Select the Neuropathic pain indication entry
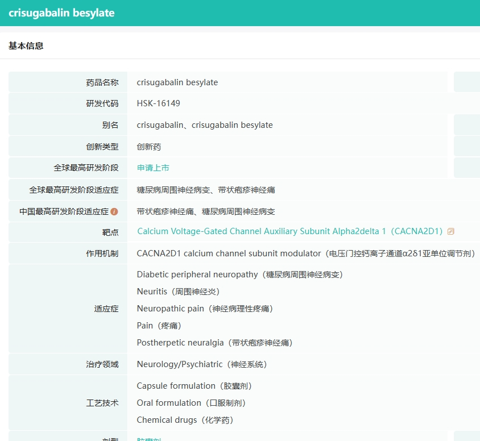Viewport: 480px width, 441px height. [205, 309]
